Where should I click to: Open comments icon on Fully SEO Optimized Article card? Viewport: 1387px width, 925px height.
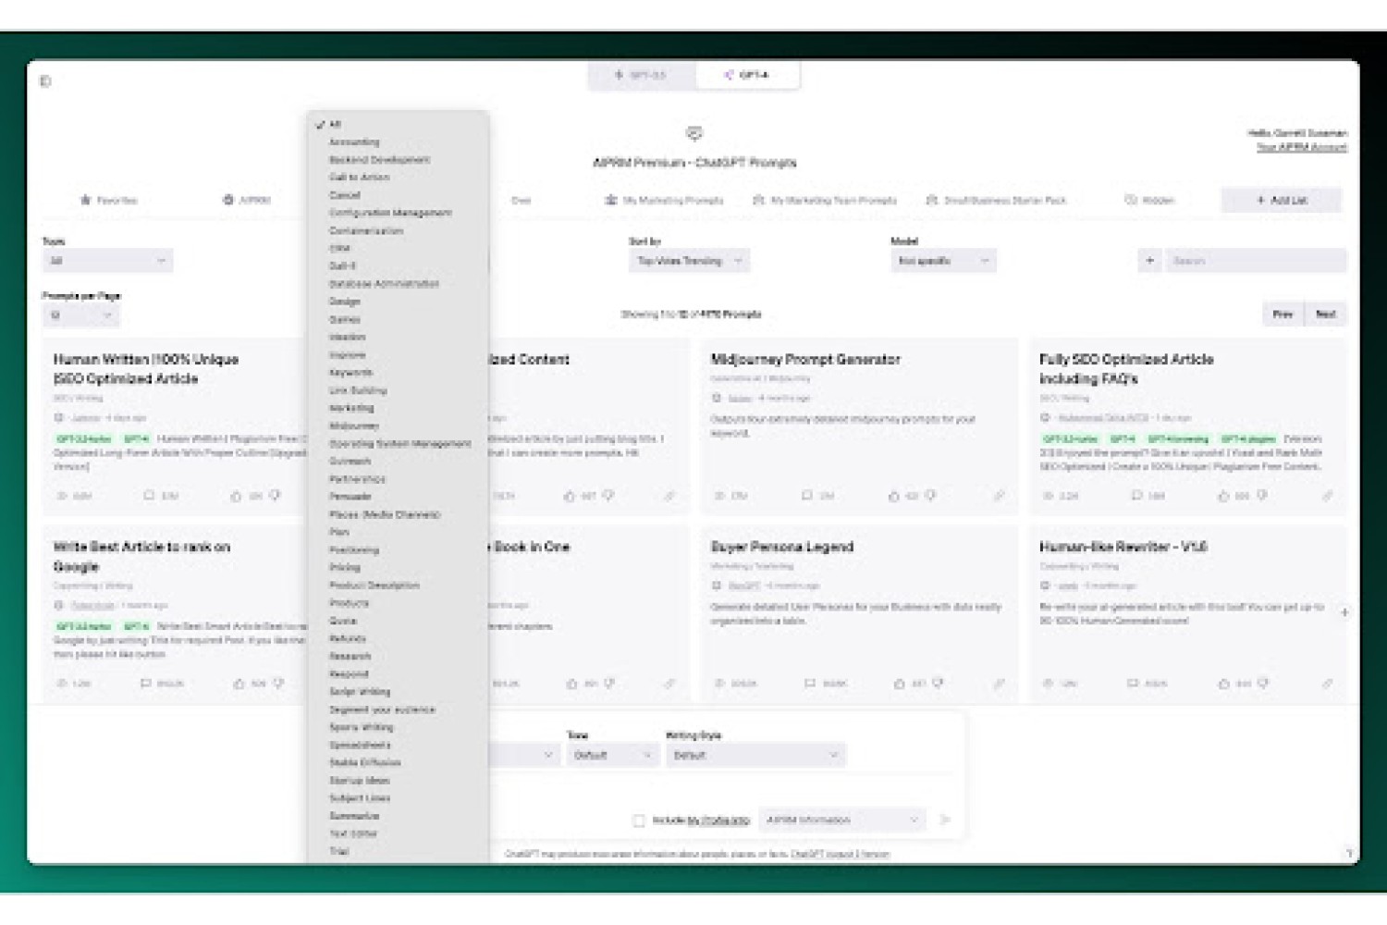[x=1136, y=496]
